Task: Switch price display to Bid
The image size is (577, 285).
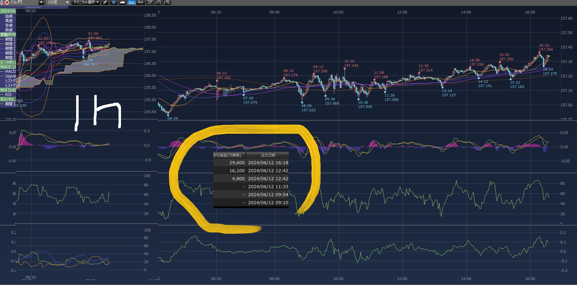Action: [x=131, y=2]
